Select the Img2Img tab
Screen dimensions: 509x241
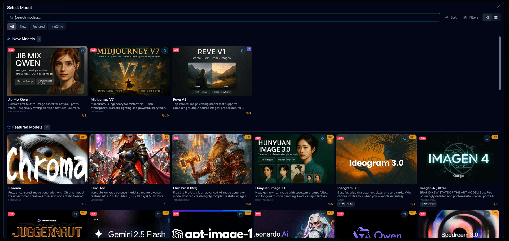[57, 26]
